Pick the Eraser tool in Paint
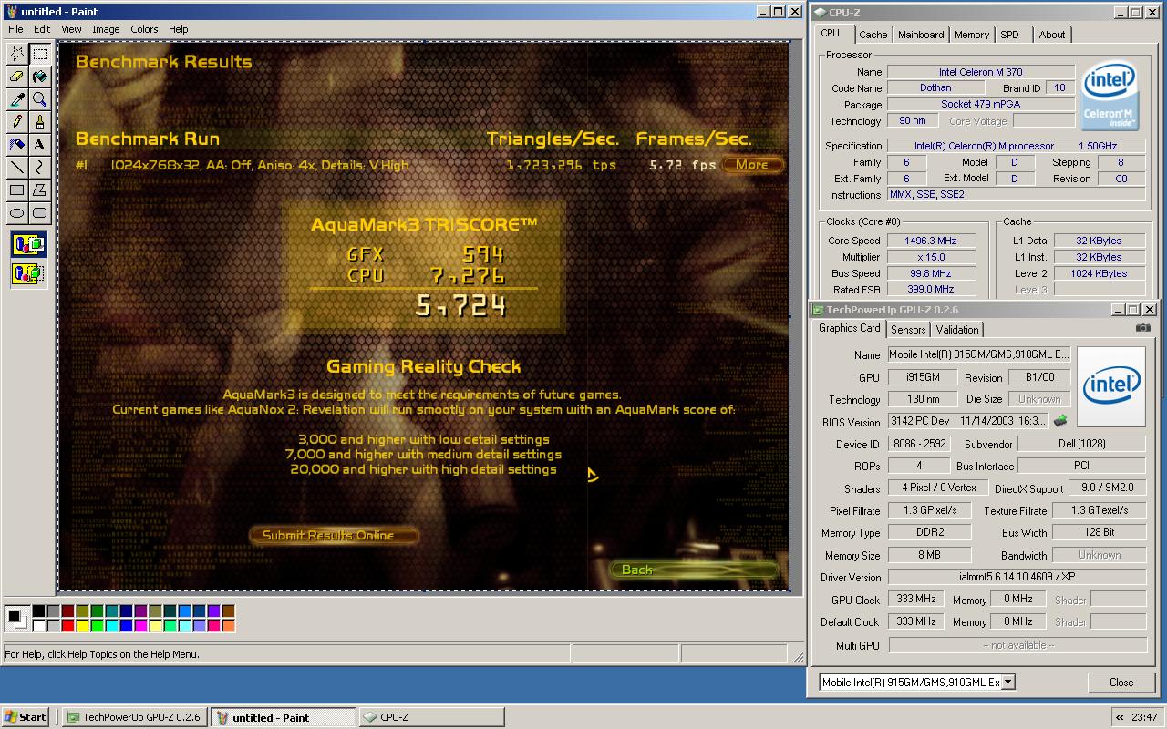This screenshot has width=1167, height=729. tap(16, 77)
